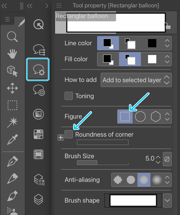Select the Auto select magic wand tool

(12, 122)
